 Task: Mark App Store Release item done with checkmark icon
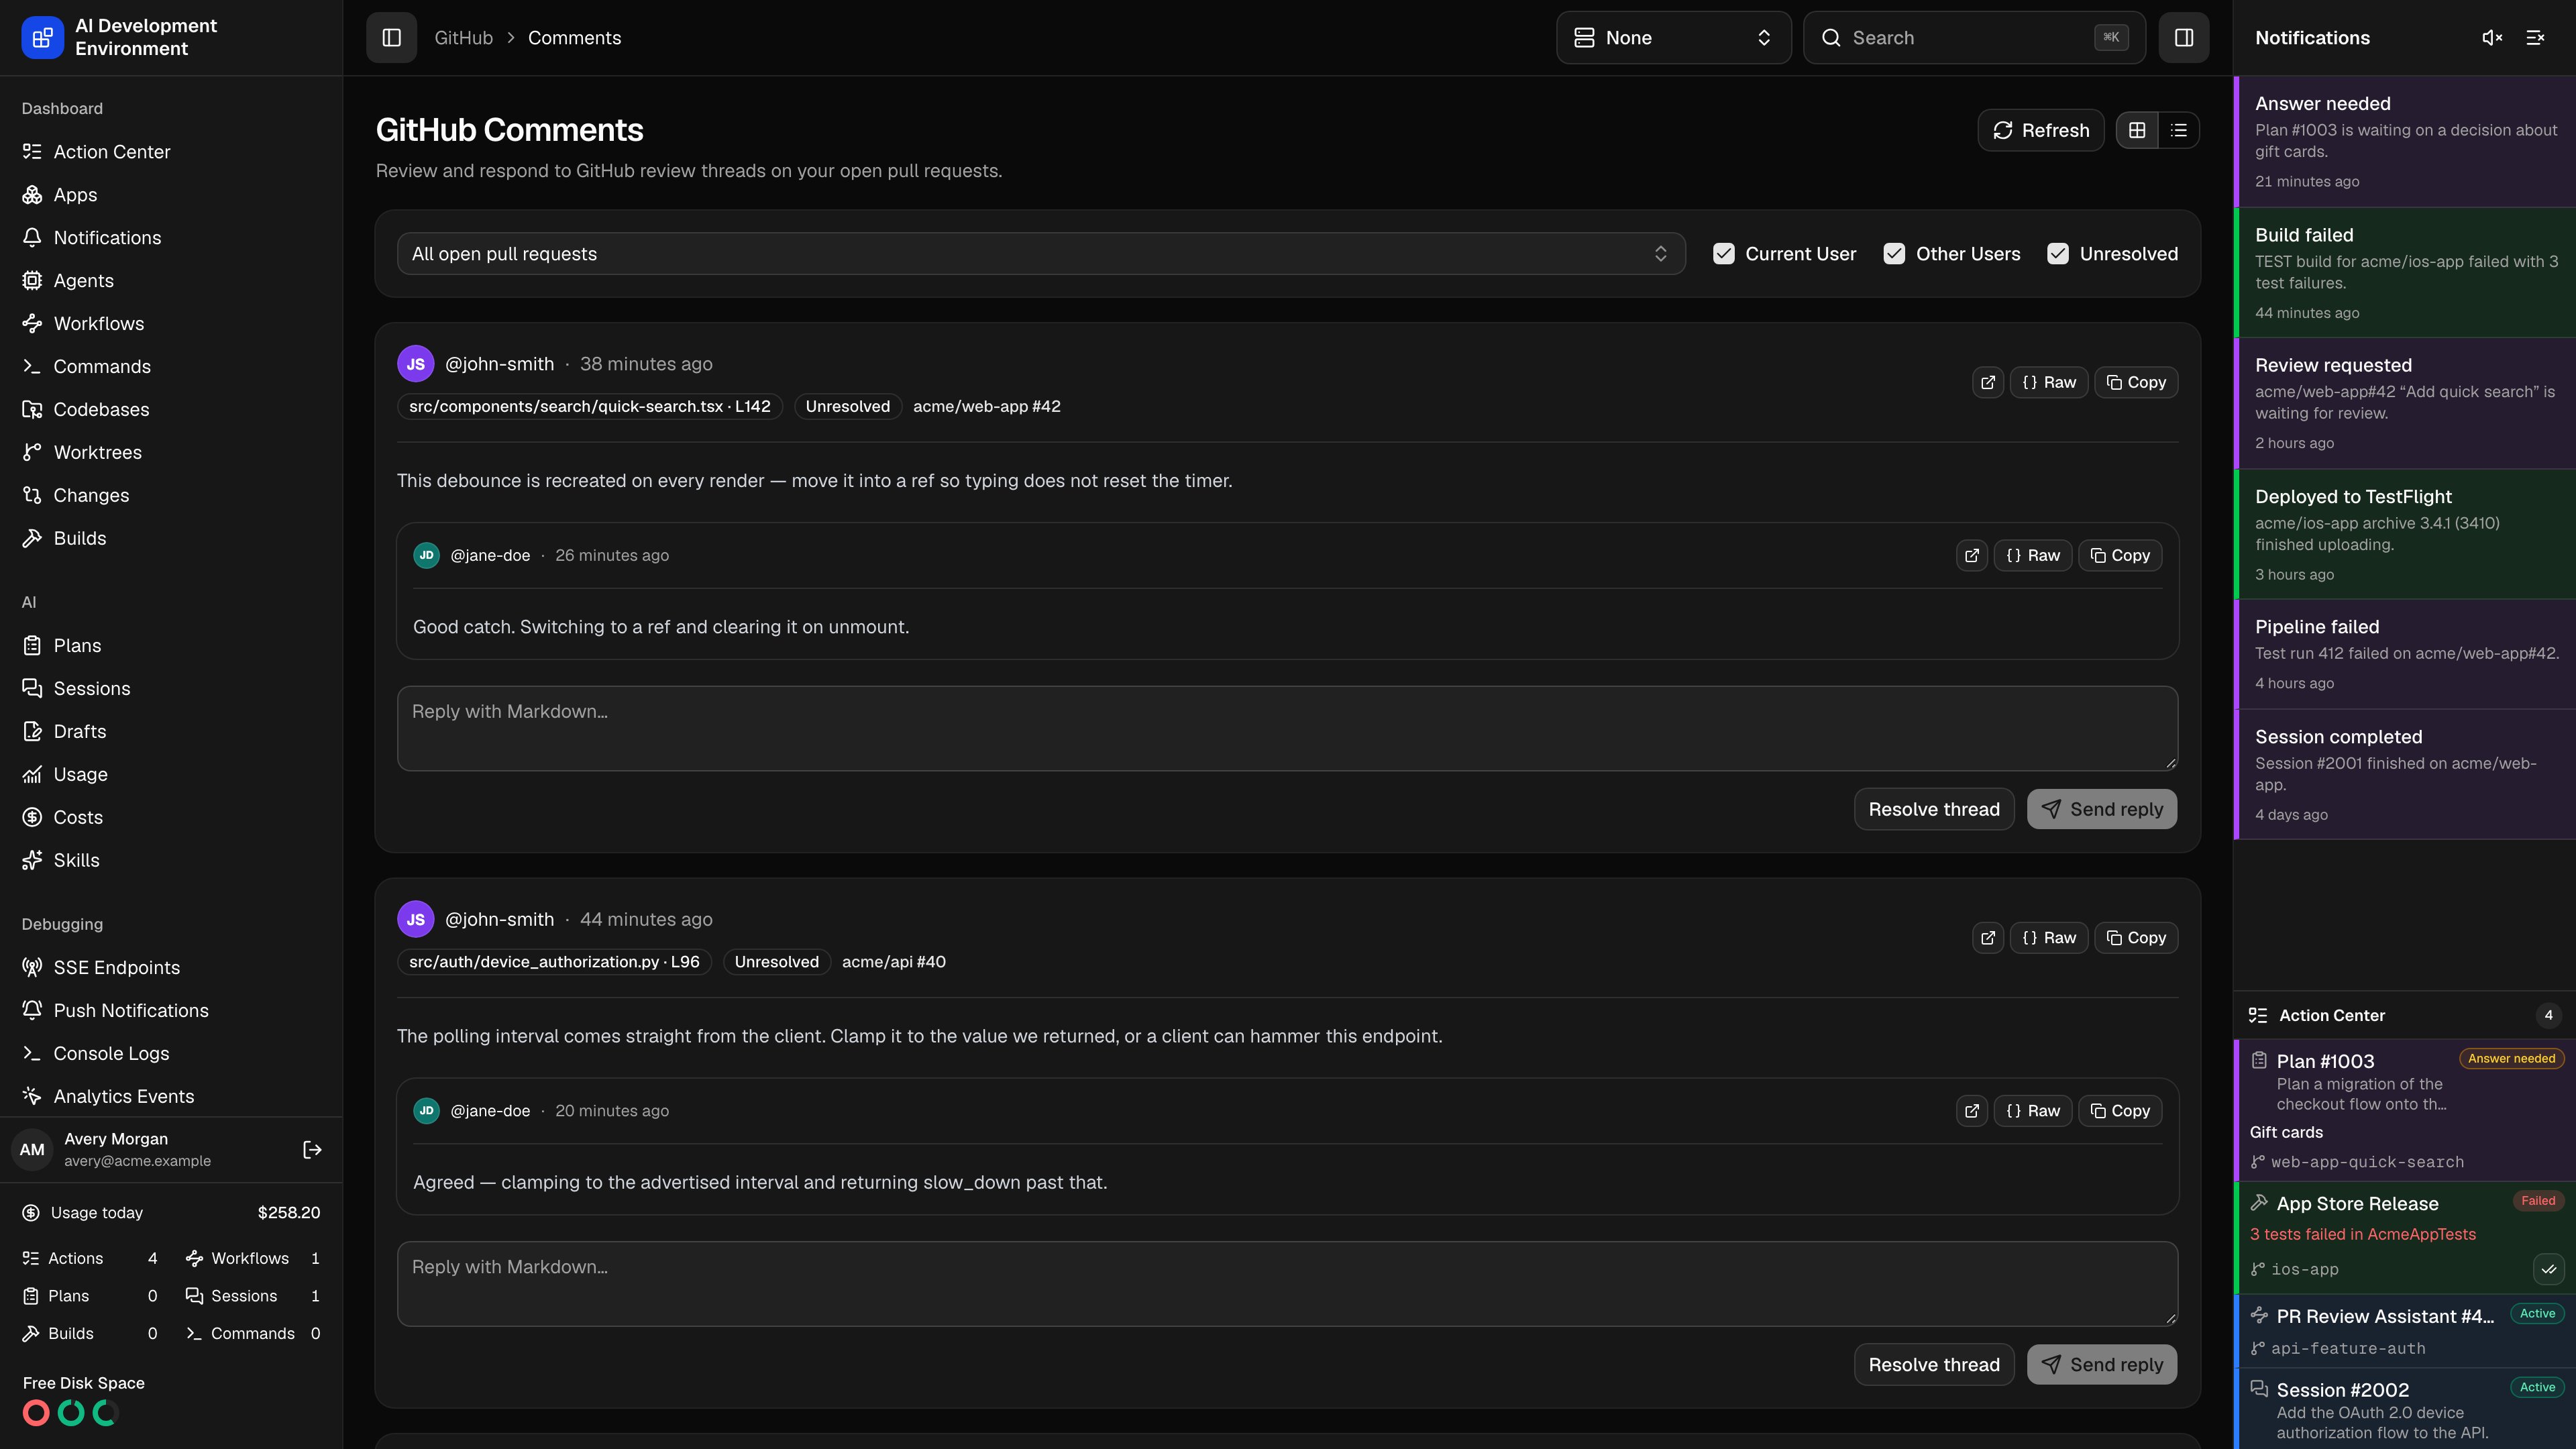pyautogui.click(x=2548, y=1269)
